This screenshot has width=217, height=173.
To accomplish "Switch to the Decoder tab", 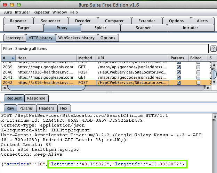I will click(83, 21).
